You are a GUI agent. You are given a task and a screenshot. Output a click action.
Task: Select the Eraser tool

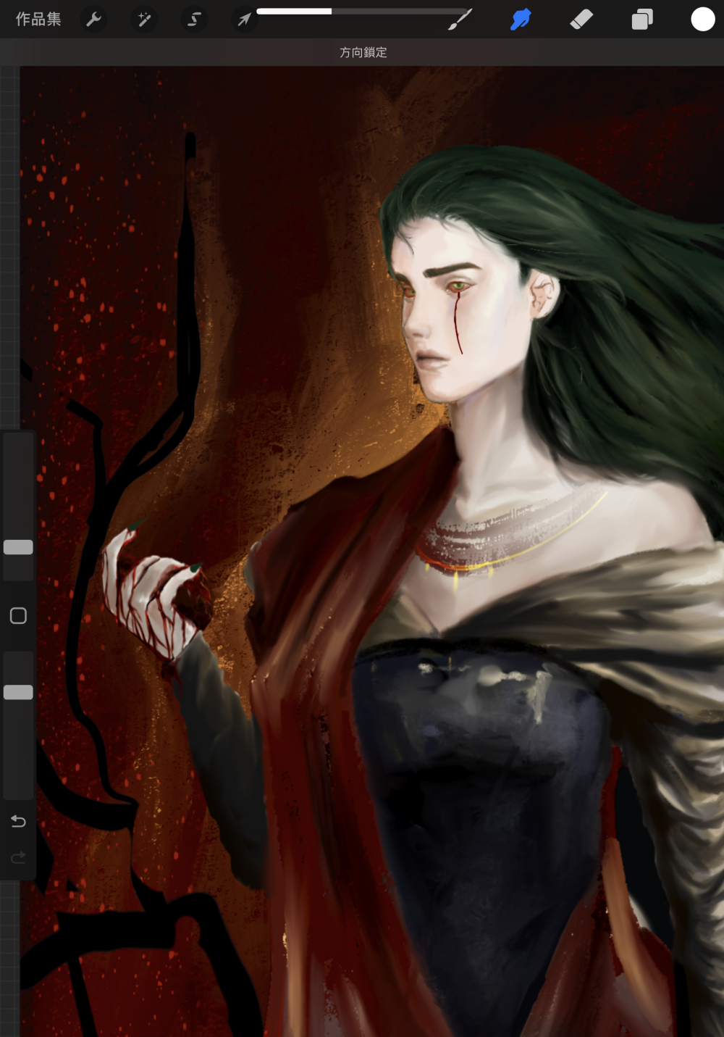point(581,20)
